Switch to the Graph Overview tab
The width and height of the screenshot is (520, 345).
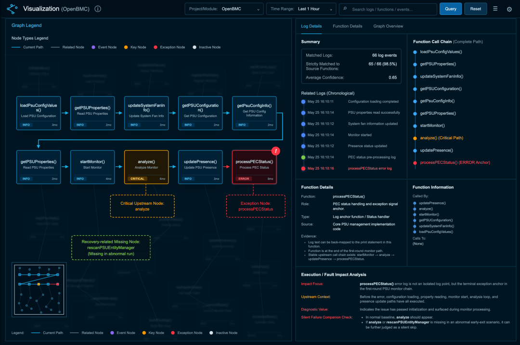pos(389,26)
